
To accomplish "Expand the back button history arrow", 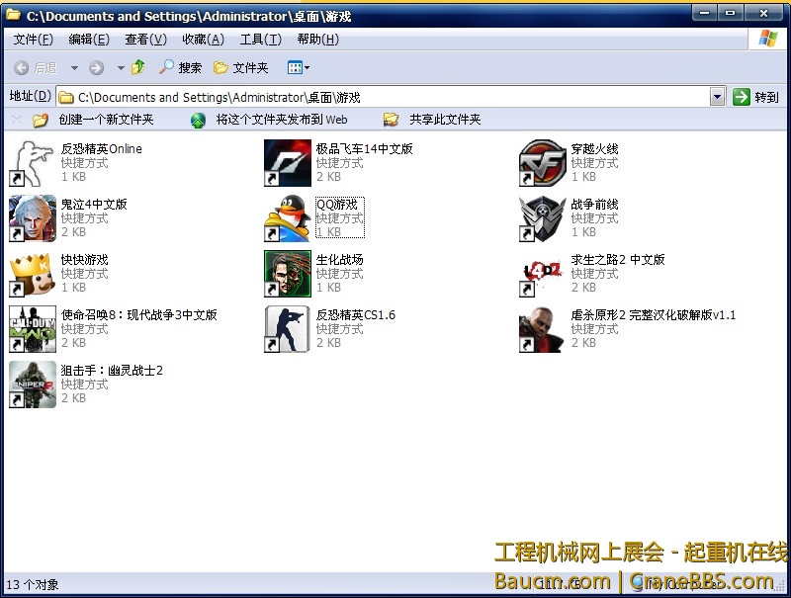I will pyautogui.click(x=74, y=67).
